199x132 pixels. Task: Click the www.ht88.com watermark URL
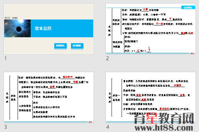pos(164,127)
